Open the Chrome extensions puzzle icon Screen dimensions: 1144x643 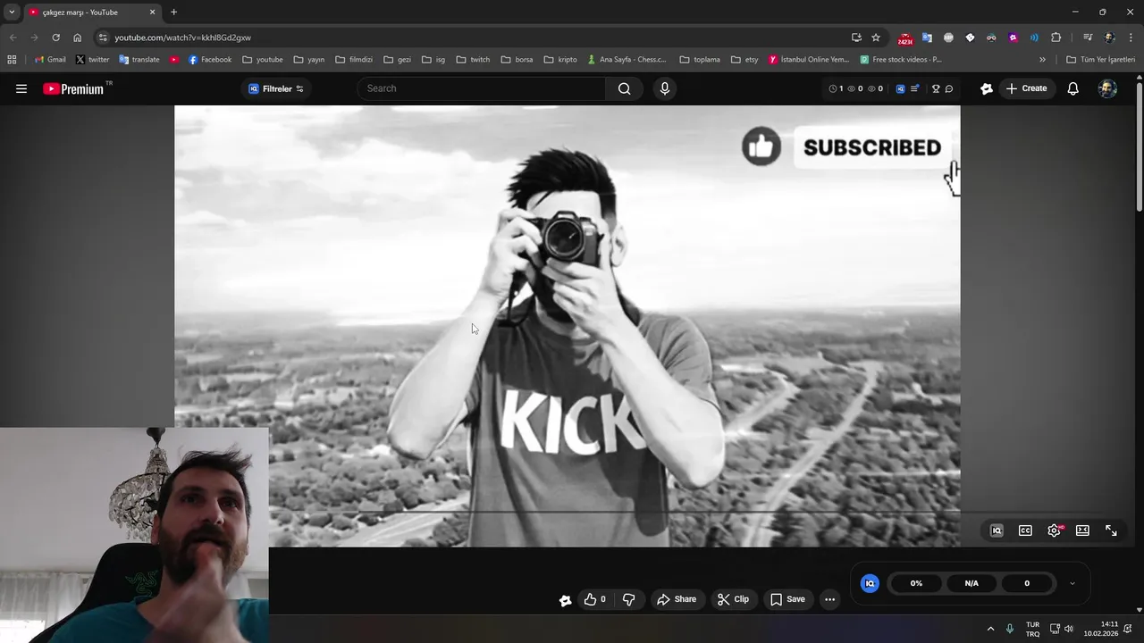1056,38
